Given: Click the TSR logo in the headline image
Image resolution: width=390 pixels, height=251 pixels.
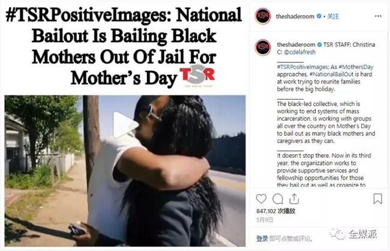Looking at the screenshot, I should point(197,76).
